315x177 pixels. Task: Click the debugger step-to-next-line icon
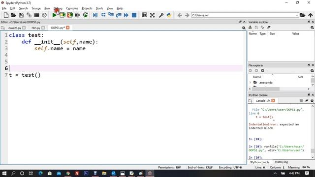pos(103,15)
